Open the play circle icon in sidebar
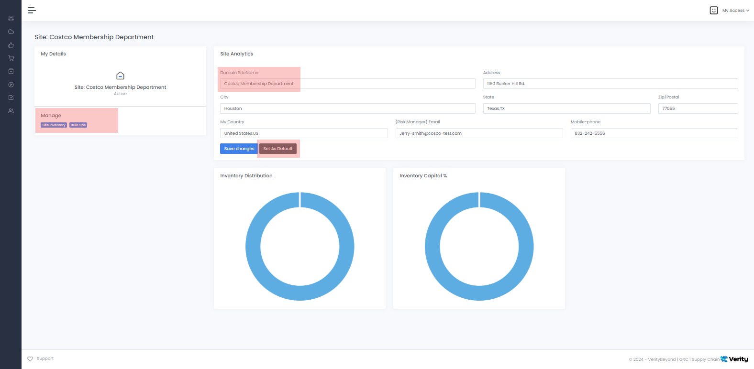The width and height of the screenshot is (754, 369). click(x=11, y=85)
